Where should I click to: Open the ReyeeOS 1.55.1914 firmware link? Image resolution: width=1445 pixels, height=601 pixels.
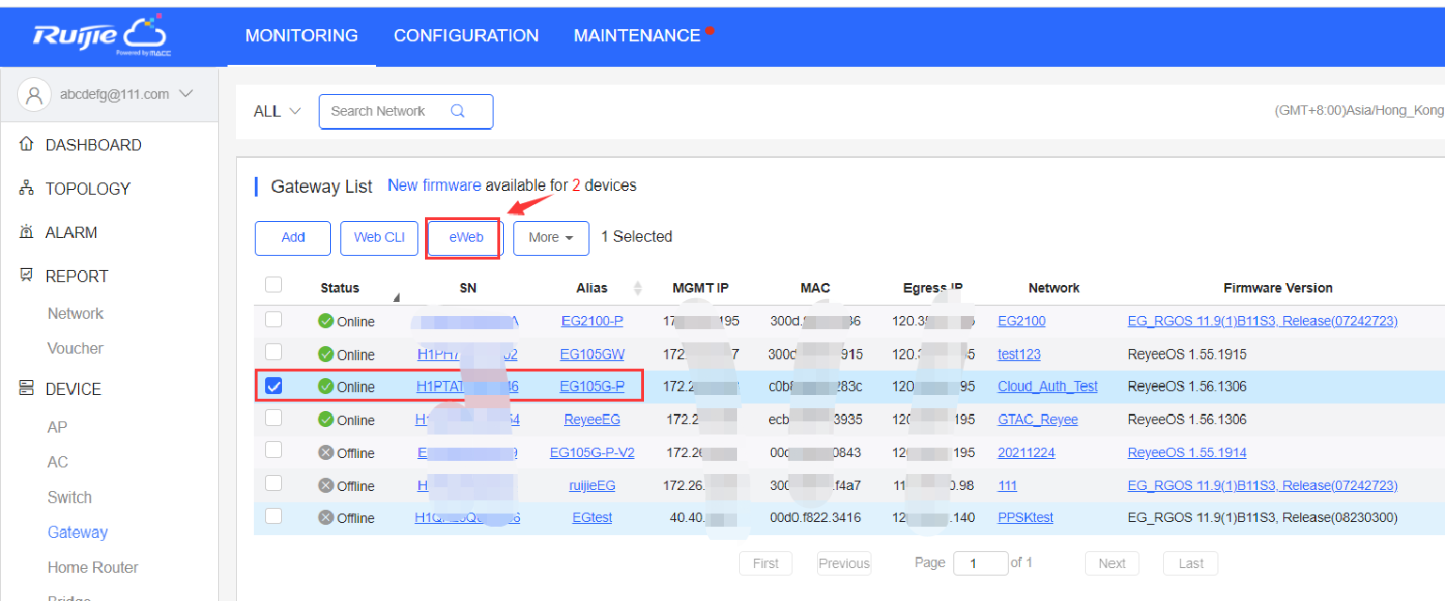click(x=1186, y=452)
